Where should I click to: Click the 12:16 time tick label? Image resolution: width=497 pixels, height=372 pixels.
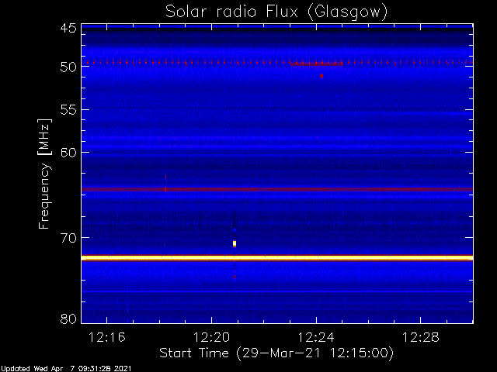107,337
